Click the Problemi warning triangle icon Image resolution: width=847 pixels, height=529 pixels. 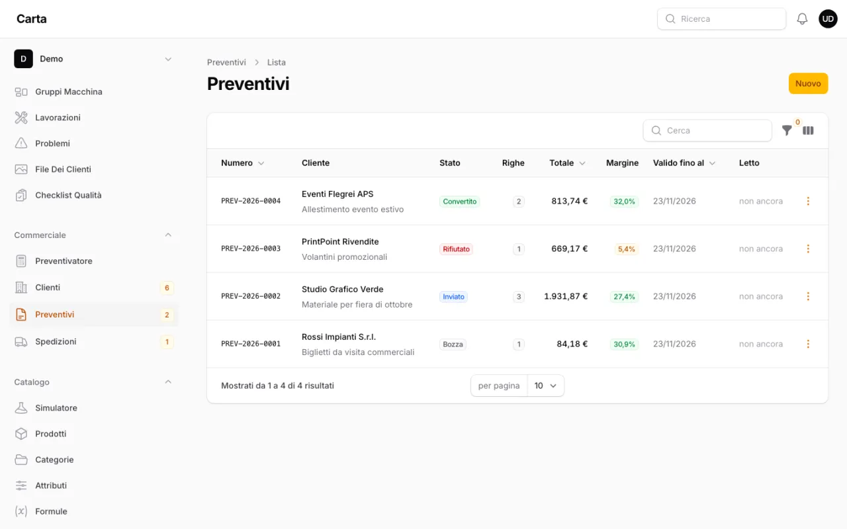pos(21,143)
